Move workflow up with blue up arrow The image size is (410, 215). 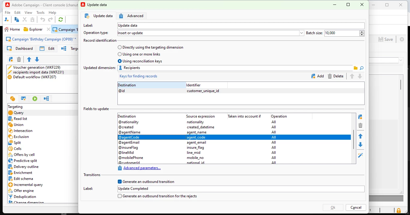[29, 59]
